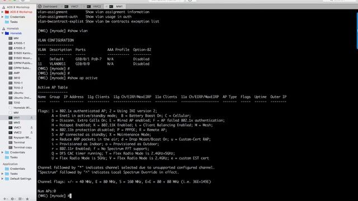Click the active terminal icon beside VMC1 in sidebar
Image resolution: width=358 pixels, height=201 pixels.
tap(10, 128)
